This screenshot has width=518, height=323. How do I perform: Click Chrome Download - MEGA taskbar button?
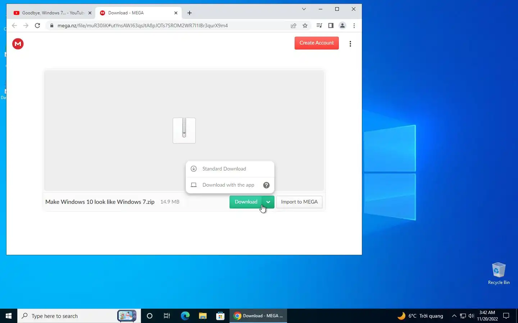pyautogui.click(x=258, y=316)
